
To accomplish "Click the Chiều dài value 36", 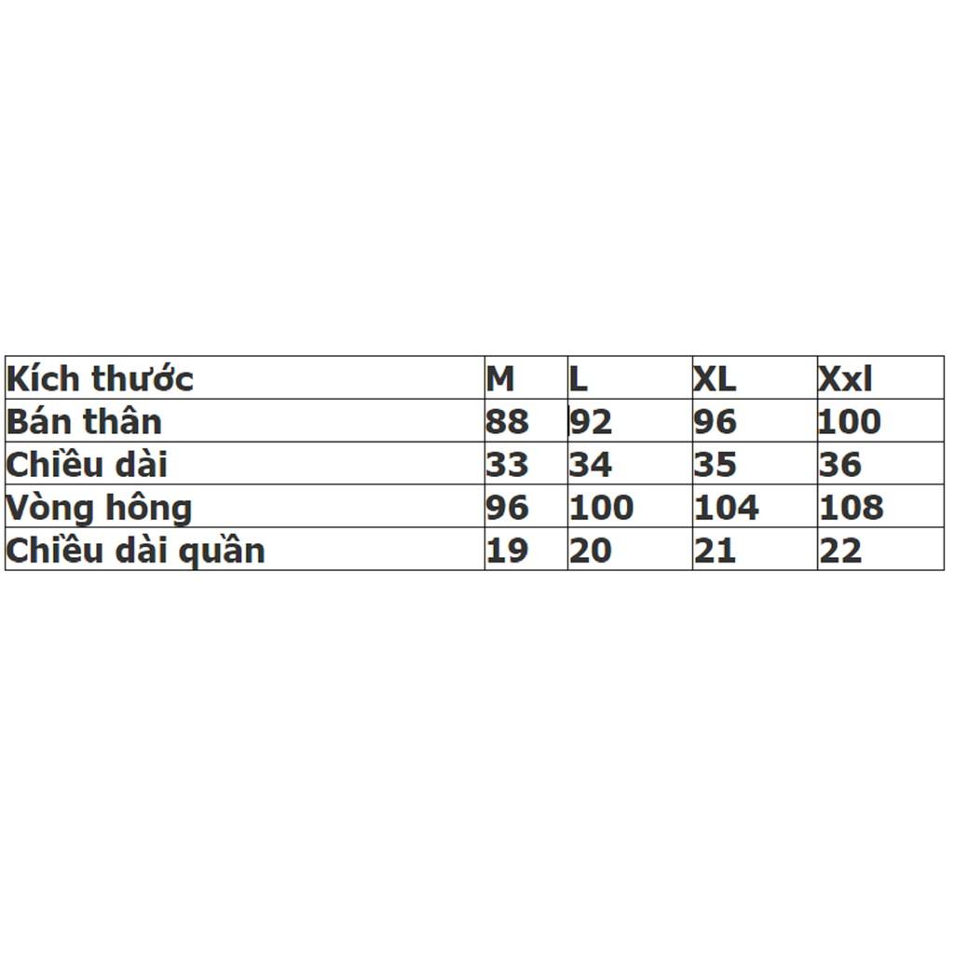I will 881,464.
